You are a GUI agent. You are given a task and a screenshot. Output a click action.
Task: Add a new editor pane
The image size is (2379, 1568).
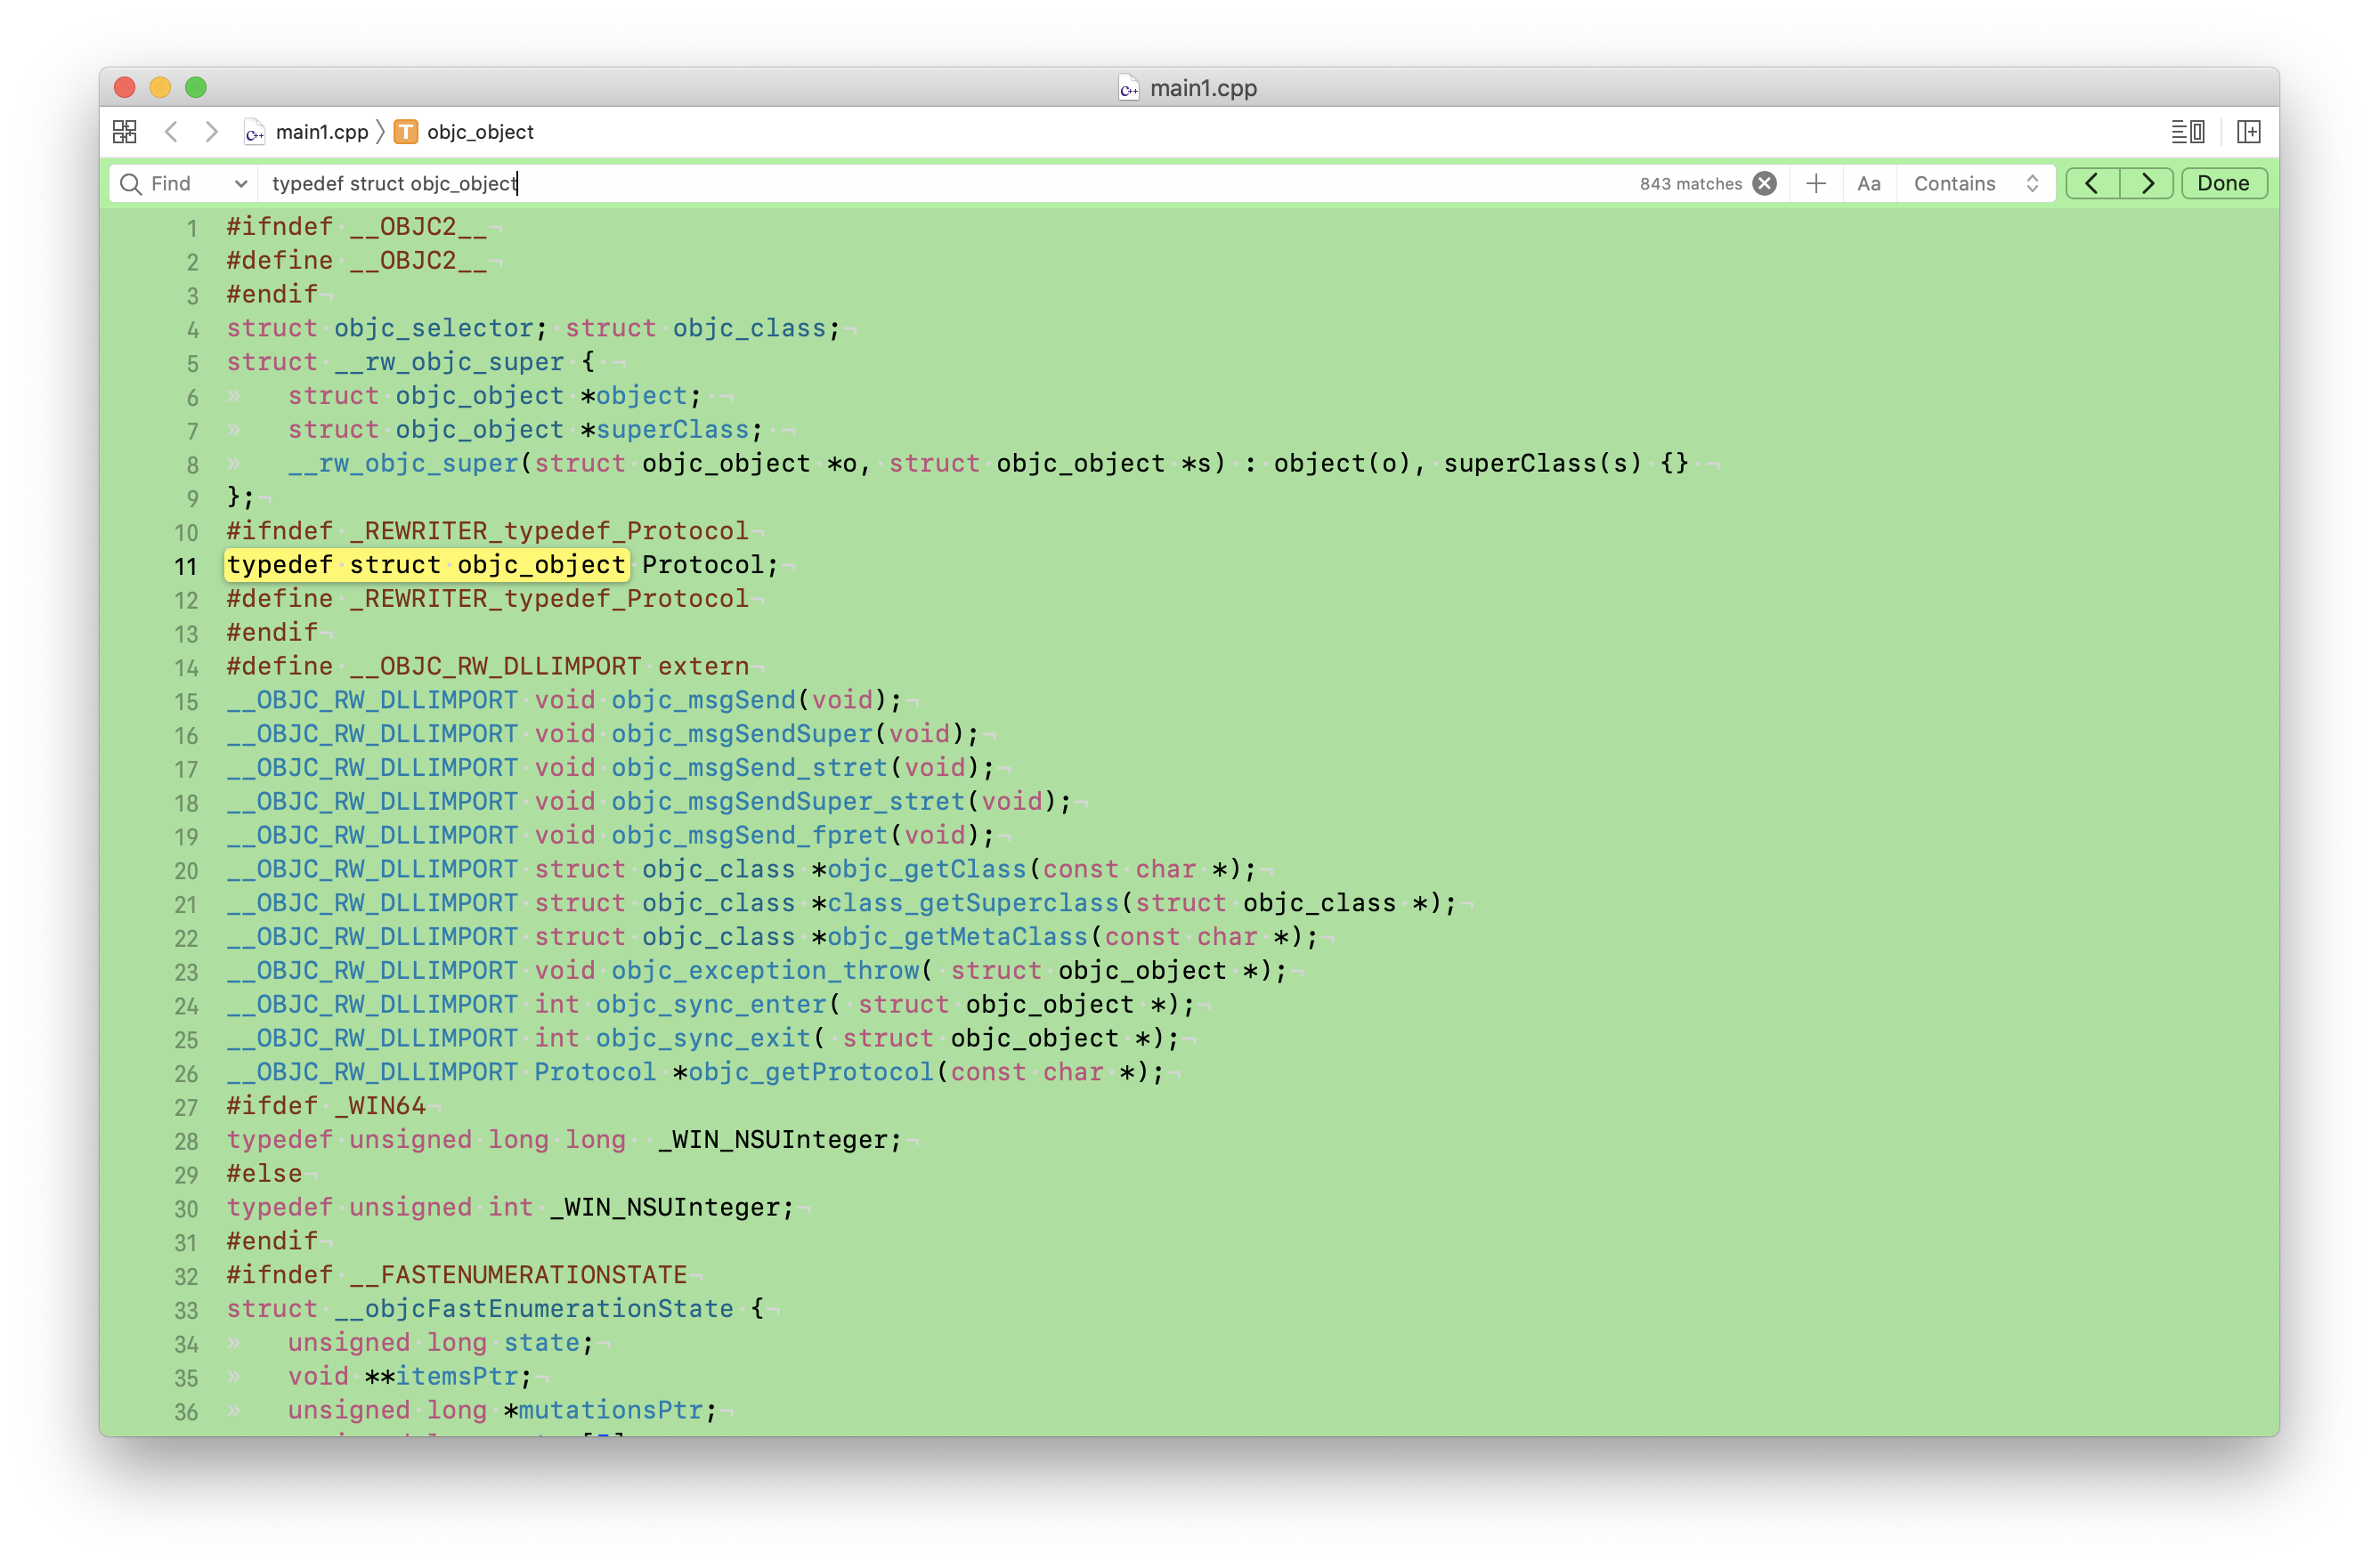click(2249, 132)
